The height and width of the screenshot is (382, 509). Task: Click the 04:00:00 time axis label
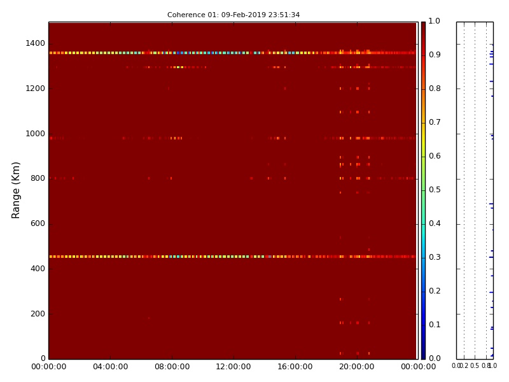coord(110,367)
